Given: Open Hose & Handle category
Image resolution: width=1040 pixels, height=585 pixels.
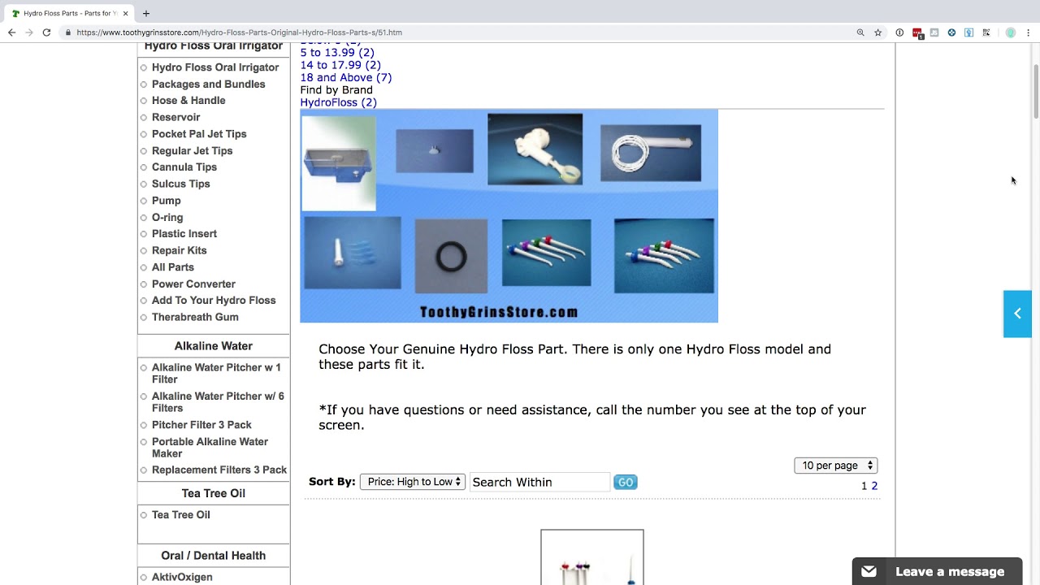Looking at the screenshot, I should point(188,101).
